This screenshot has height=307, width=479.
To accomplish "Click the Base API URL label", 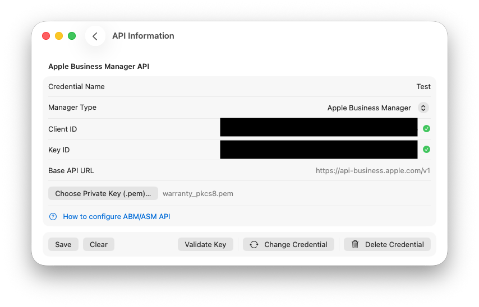I will point(71,171).
